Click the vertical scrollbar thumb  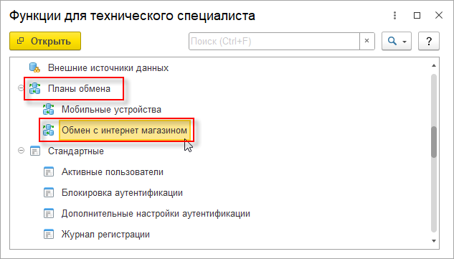pyautogui.click(x=434, y=141)
